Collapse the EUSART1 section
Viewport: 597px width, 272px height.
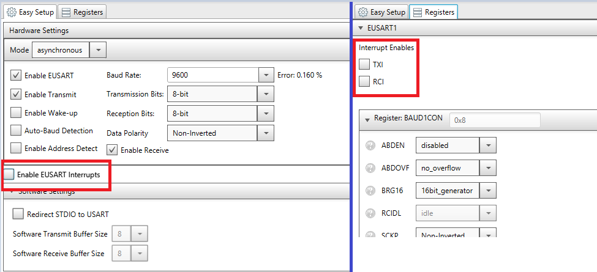pos(361,28)
